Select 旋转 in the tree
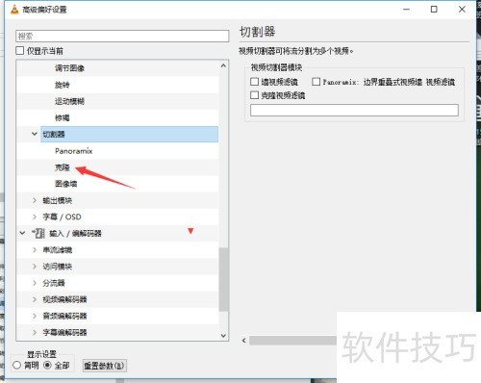The height and width of the screenshot is (383, 481). click(62, 85)
